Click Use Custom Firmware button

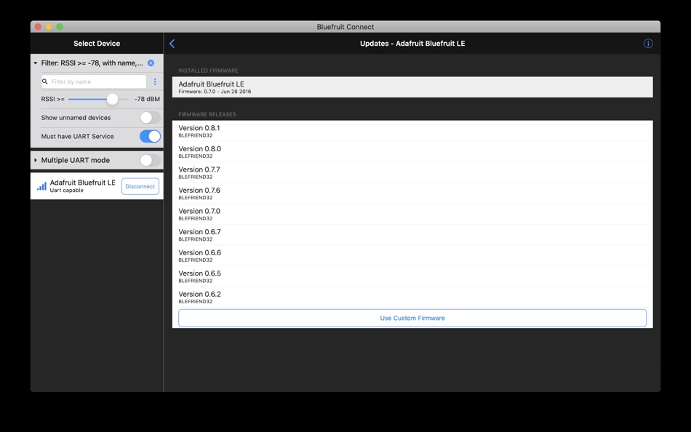tap(412, 318)
